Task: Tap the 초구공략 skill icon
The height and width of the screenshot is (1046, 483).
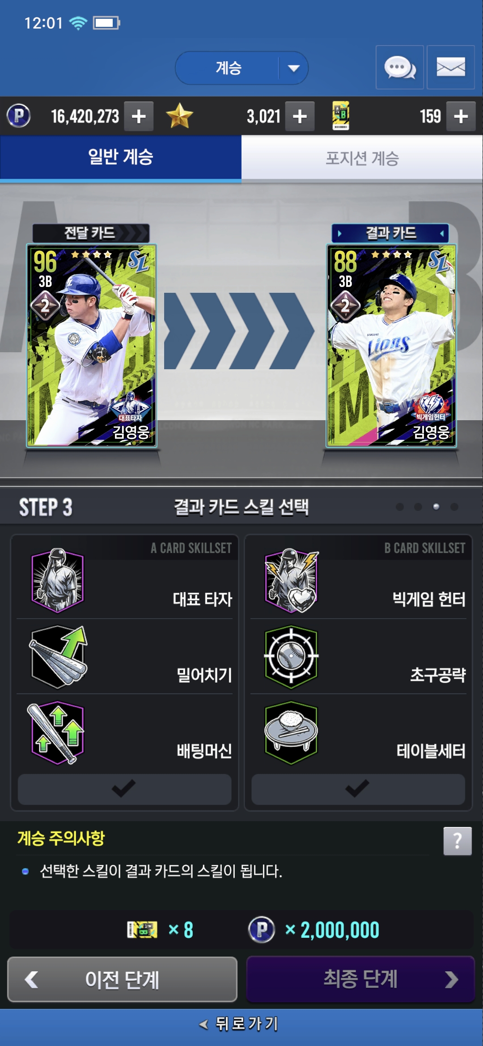Action: pyautogui.click(x=291, y=656)
